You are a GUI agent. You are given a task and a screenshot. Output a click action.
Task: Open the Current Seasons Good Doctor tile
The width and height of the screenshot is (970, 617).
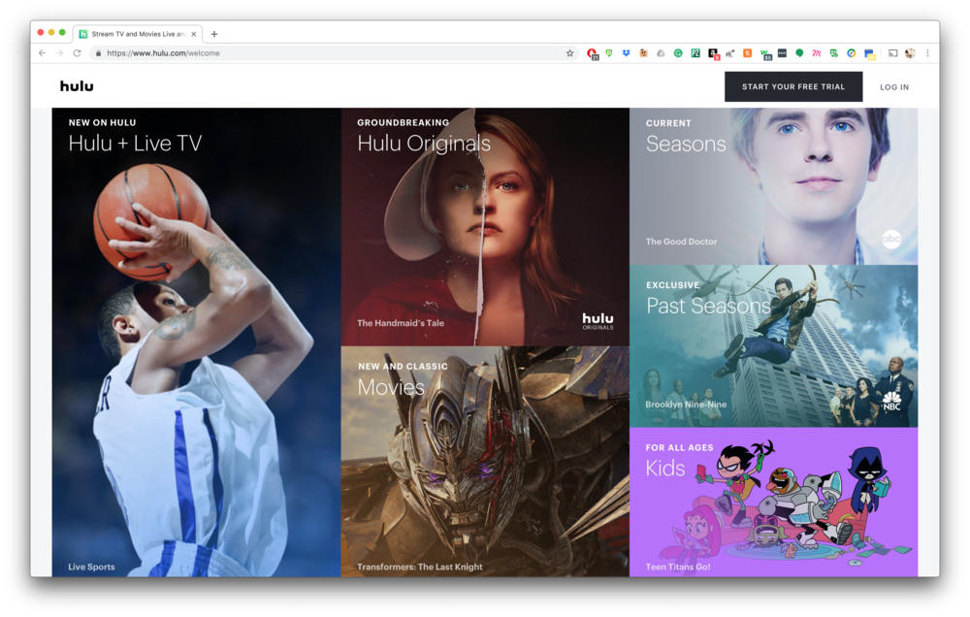(774, 186)
